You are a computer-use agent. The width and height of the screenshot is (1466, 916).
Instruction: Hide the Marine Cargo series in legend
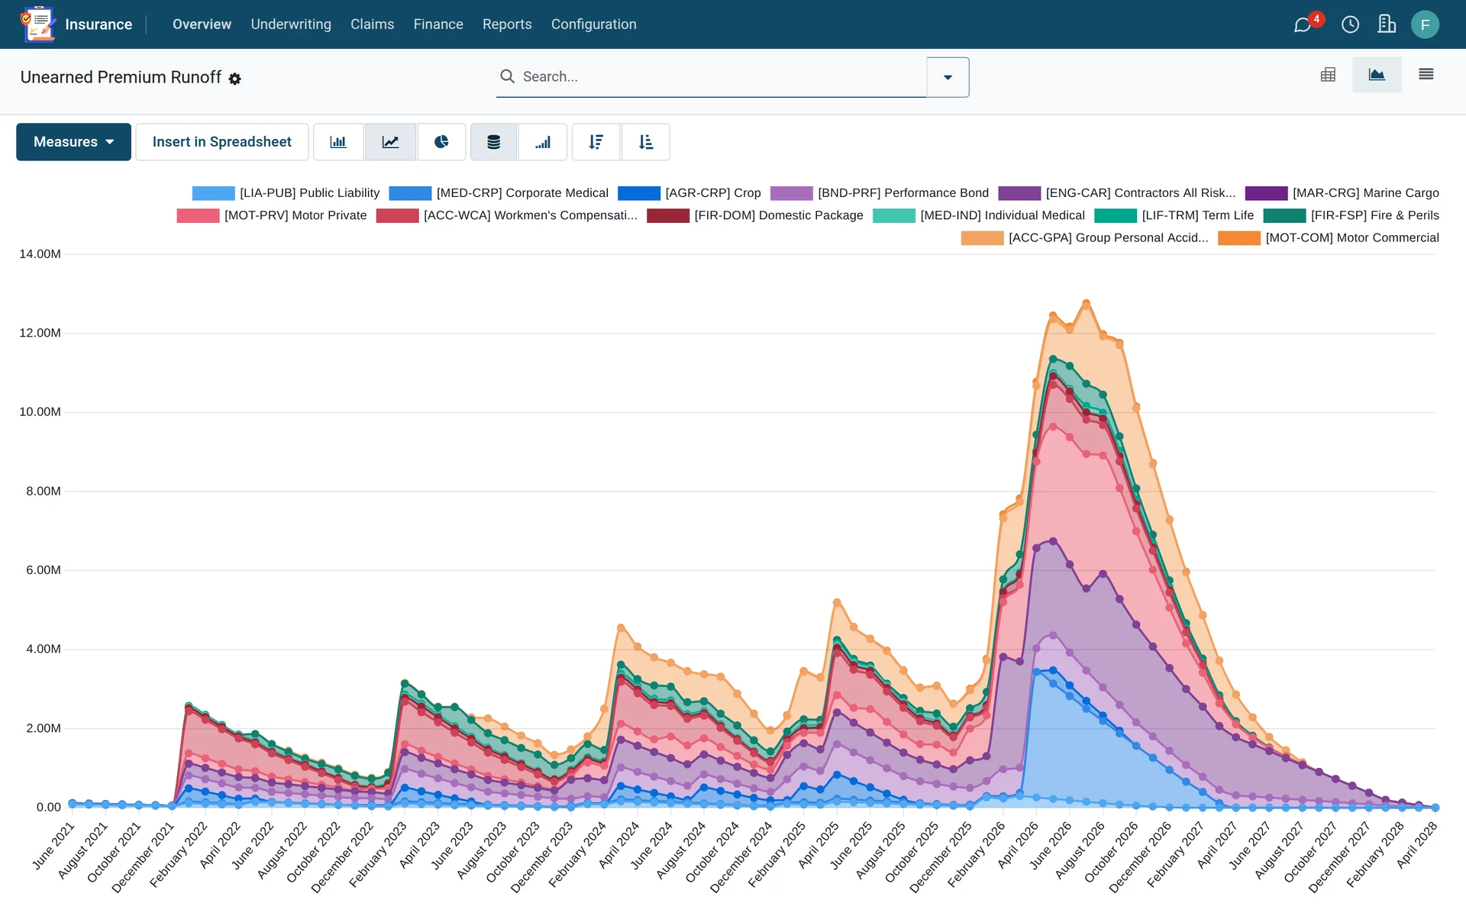(x=1342, y=193)
